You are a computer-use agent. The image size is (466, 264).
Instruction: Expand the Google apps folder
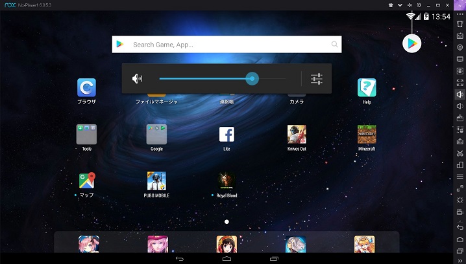click(156, 134)
